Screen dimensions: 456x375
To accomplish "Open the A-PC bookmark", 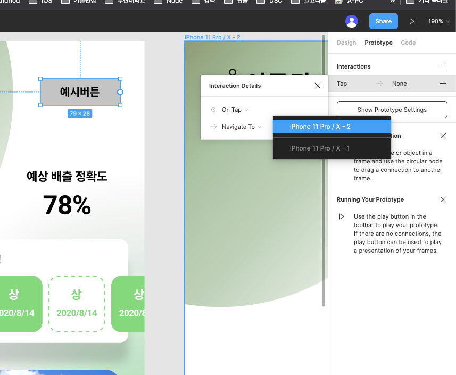I will pyautogui.click(x=349, y=2).
